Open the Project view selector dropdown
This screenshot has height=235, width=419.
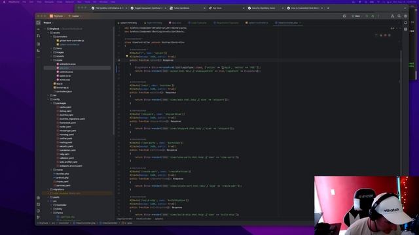pos(48,23)
